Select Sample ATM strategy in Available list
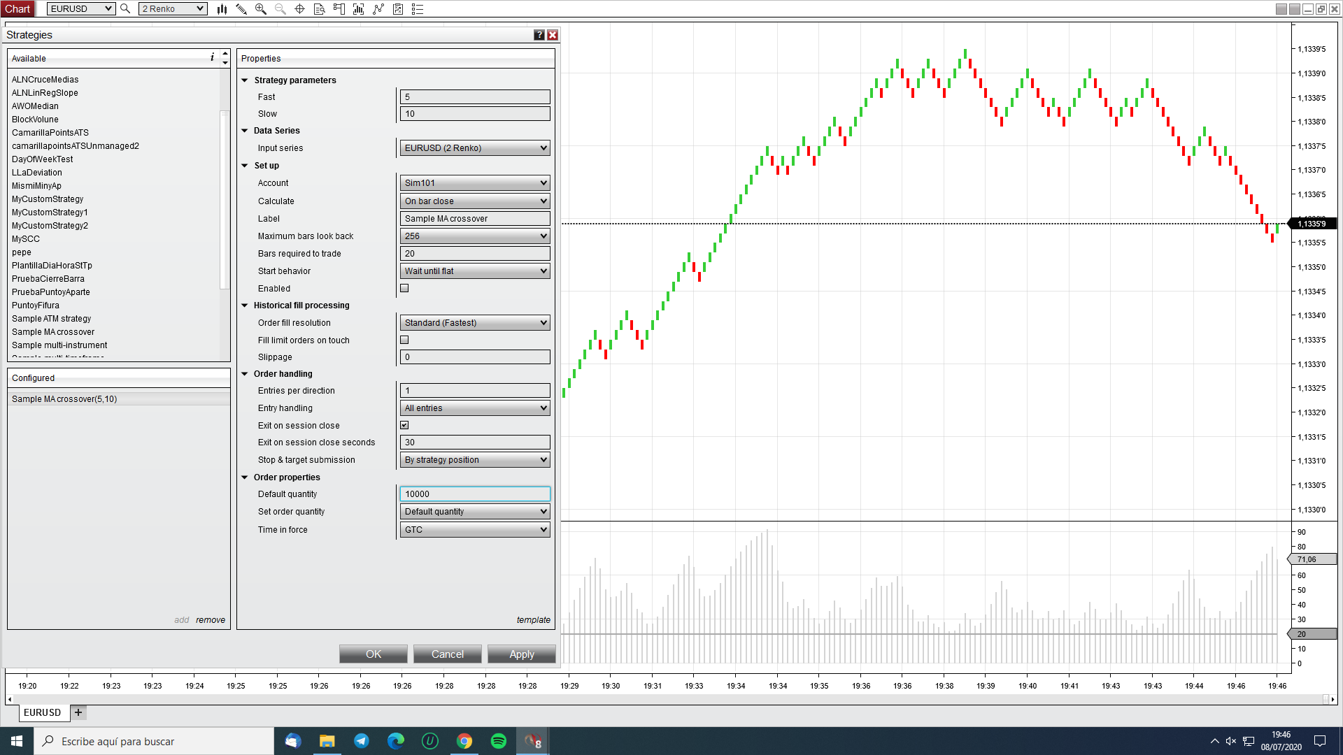Image resolution: width=1343 pixels, height=755 pixels. click(x=51, y=319)
